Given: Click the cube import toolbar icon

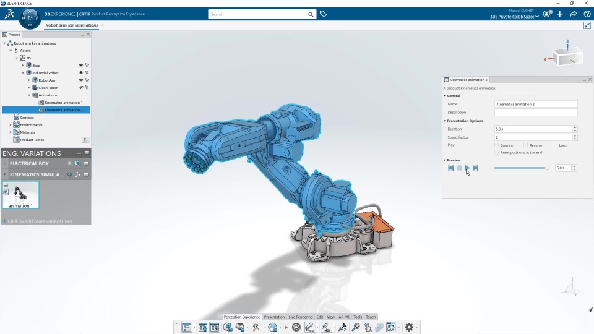Looking at the screenshot, I should 228,327.
